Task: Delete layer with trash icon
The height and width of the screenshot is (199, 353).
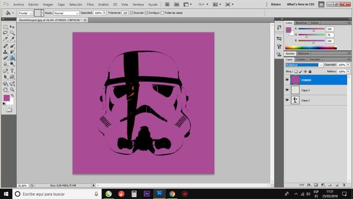Action: coord(344,185)
